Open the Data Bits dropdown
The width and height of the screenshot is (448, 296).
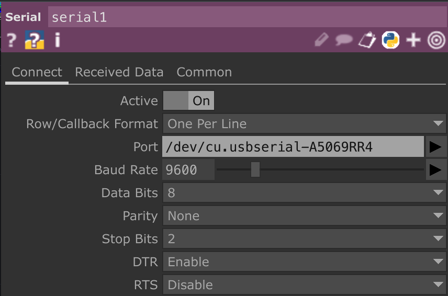pos(304,192)
